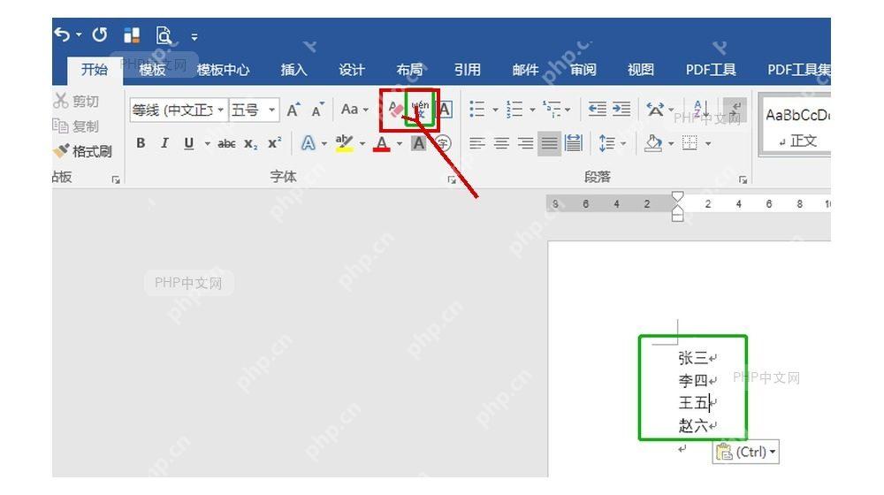Screen dimensions: 884x495
Task: Open the 等线 font name dropdown
Action: (x=221, y=110)
